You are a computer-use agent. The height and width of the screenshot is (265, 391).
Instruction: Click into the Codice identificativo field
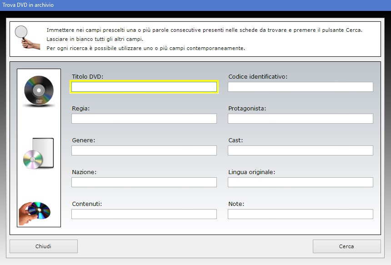[300, 87]
